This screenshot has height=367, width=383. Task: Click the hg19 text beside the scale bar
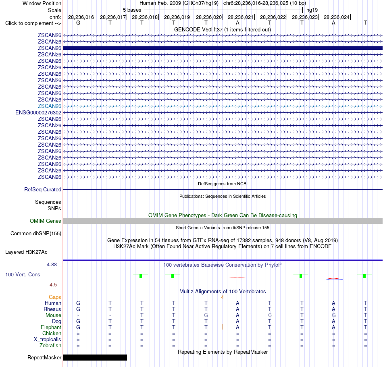pyautogui.click(x=312, y=10)
